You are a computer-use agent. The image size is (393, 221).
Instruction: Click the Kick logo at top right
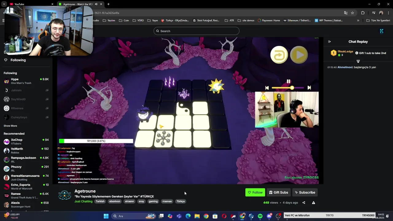click(x=382, y=31)
